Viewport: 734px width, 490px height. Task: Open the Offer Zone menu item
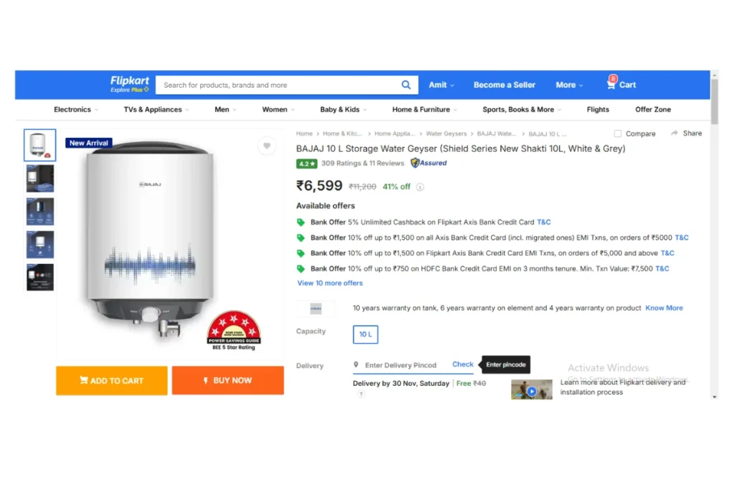pos(653,110)
